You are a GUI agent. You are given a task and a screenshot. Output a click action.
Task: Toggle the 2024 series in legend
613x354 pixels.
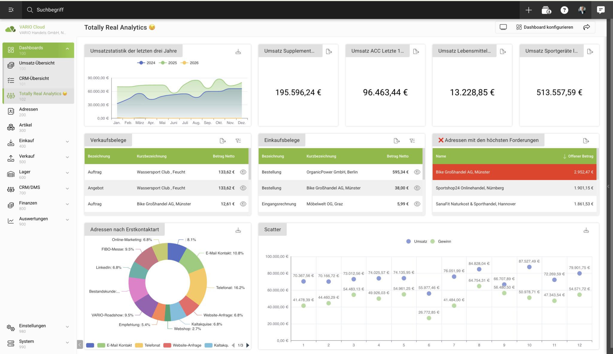pos(146,63)
